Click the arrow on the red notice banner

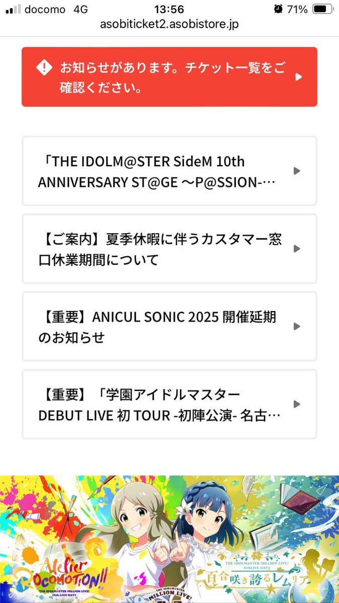pyautogui.click(x=298, y=77)
